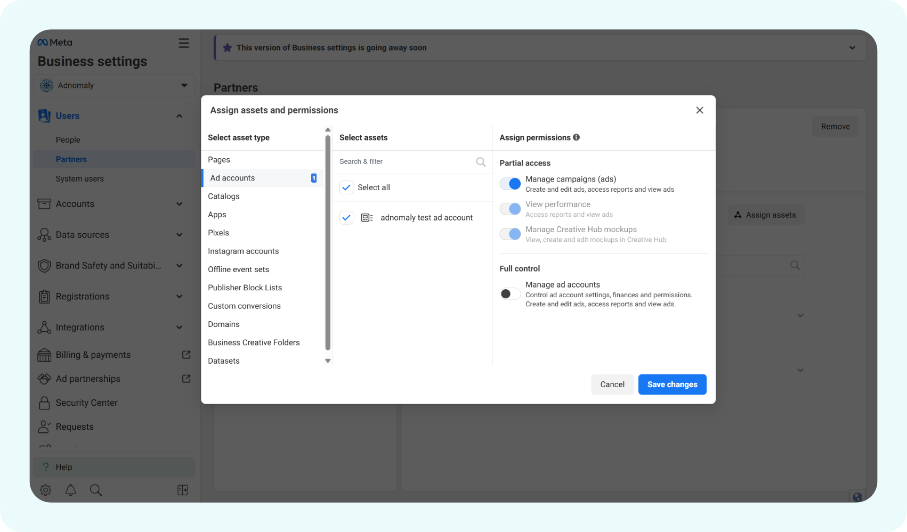The width and height of the screenshot is (907, 532).
Task: Uncheck adnomaly test ad account checkbox
Action: (x=346, y=218)
